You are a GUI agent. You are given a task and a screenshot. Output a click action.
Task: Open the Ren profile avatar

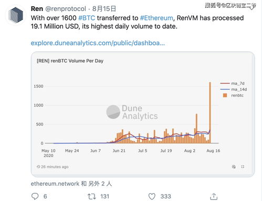click(x=16, y=15)
